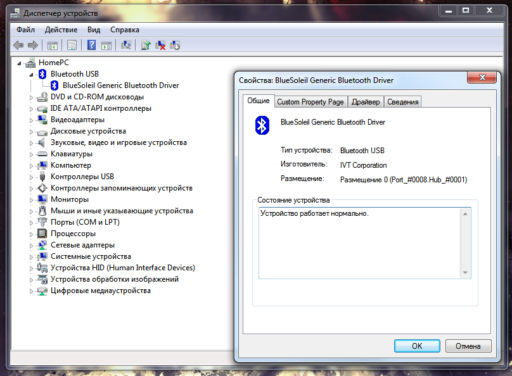Expand the Компьютер node arrow
Screen dimensions: 512x376
pos(31,166)
